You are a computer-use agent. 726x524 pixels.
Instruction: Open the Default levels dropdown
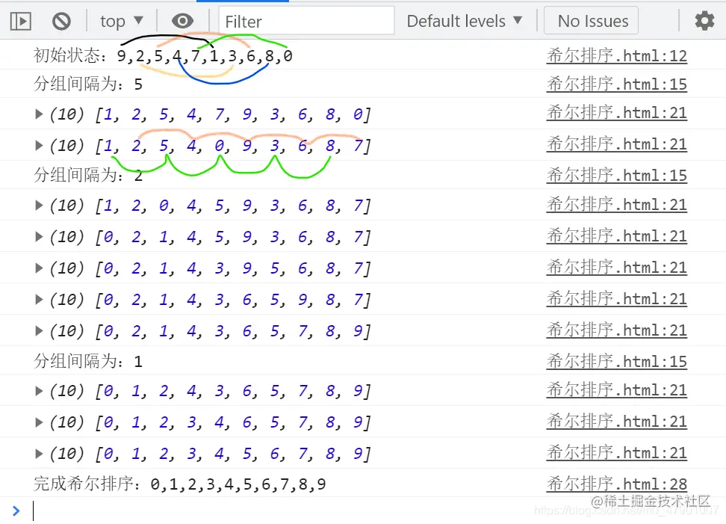pos(465,22)
